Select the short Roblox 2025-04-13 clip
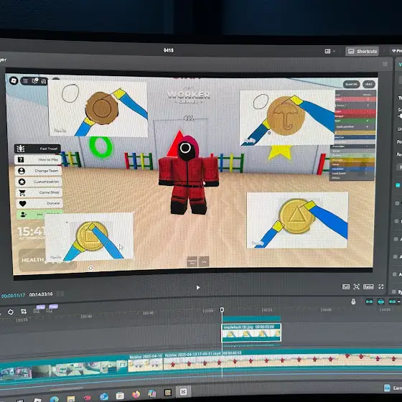 tap(145, 363)
